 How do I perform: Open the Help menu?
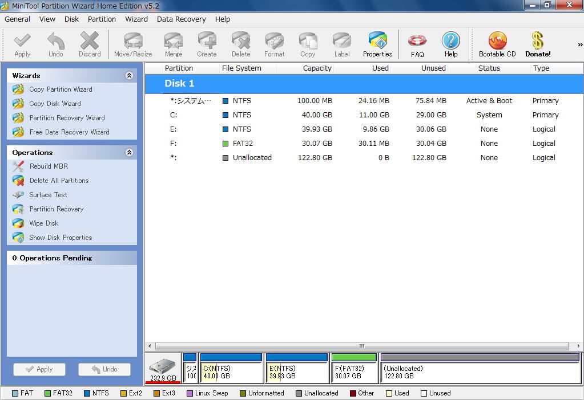tap(222, 19)
